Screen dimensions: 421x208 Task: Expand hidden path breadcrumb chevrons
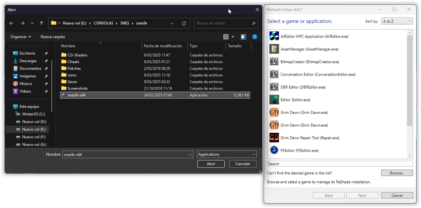[x=59, y=23]
